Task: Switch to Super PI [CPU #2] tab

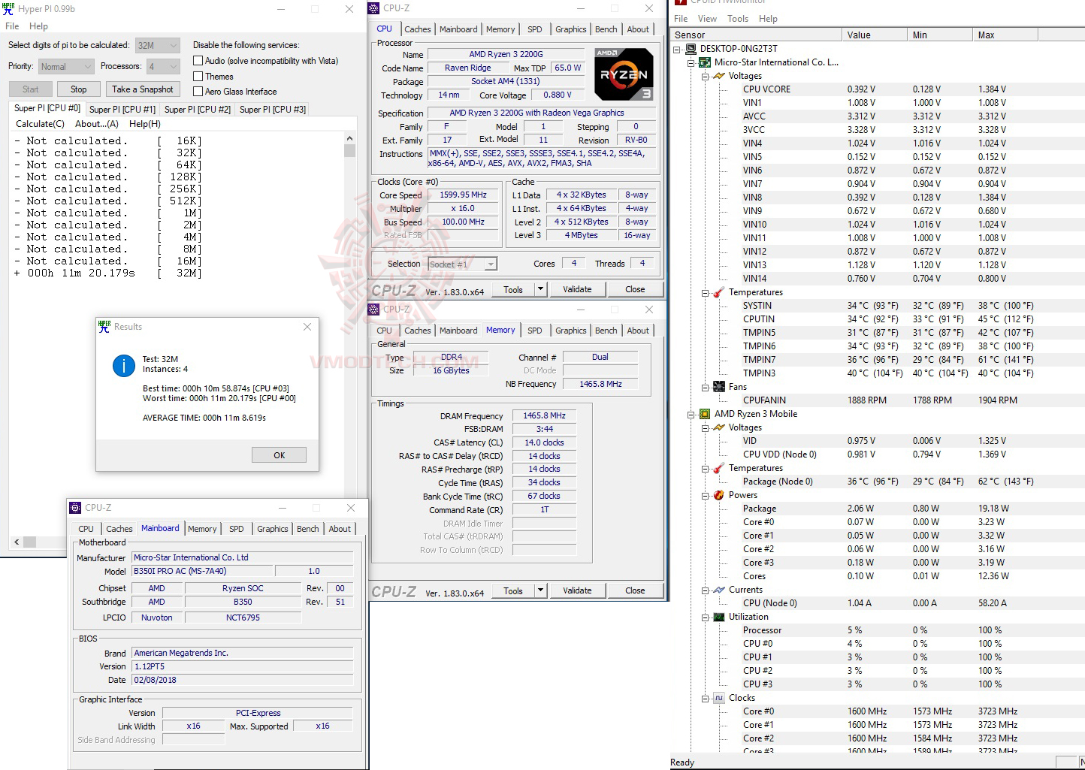Action: [x=198, y=110]
